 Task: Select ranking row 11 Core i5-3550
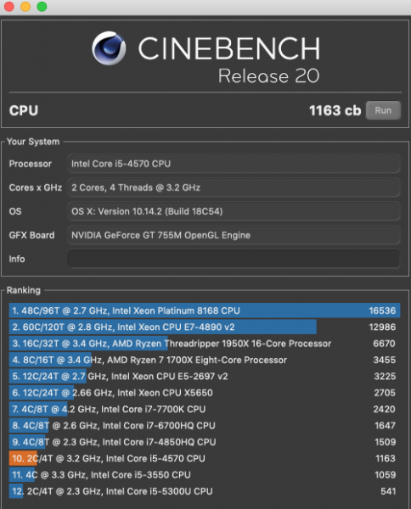205,474
